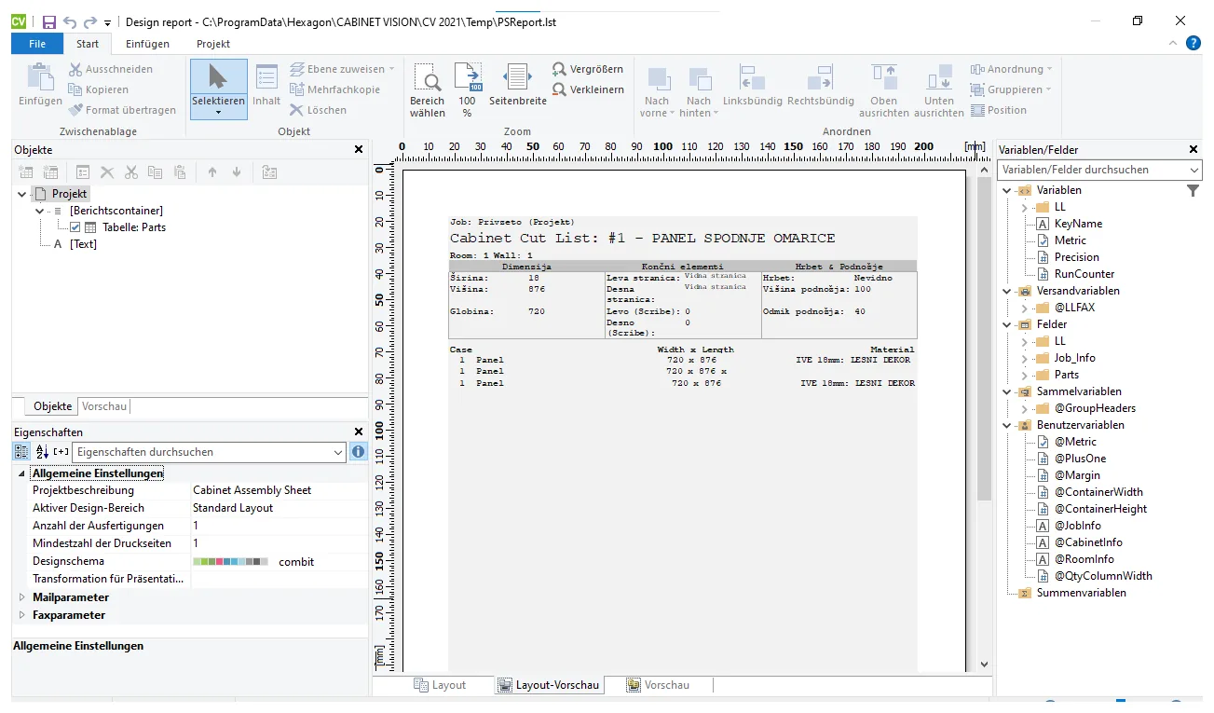Click the Position ribbon item
This screenshot has height=713, width=1214.
(x=999, y=110)
